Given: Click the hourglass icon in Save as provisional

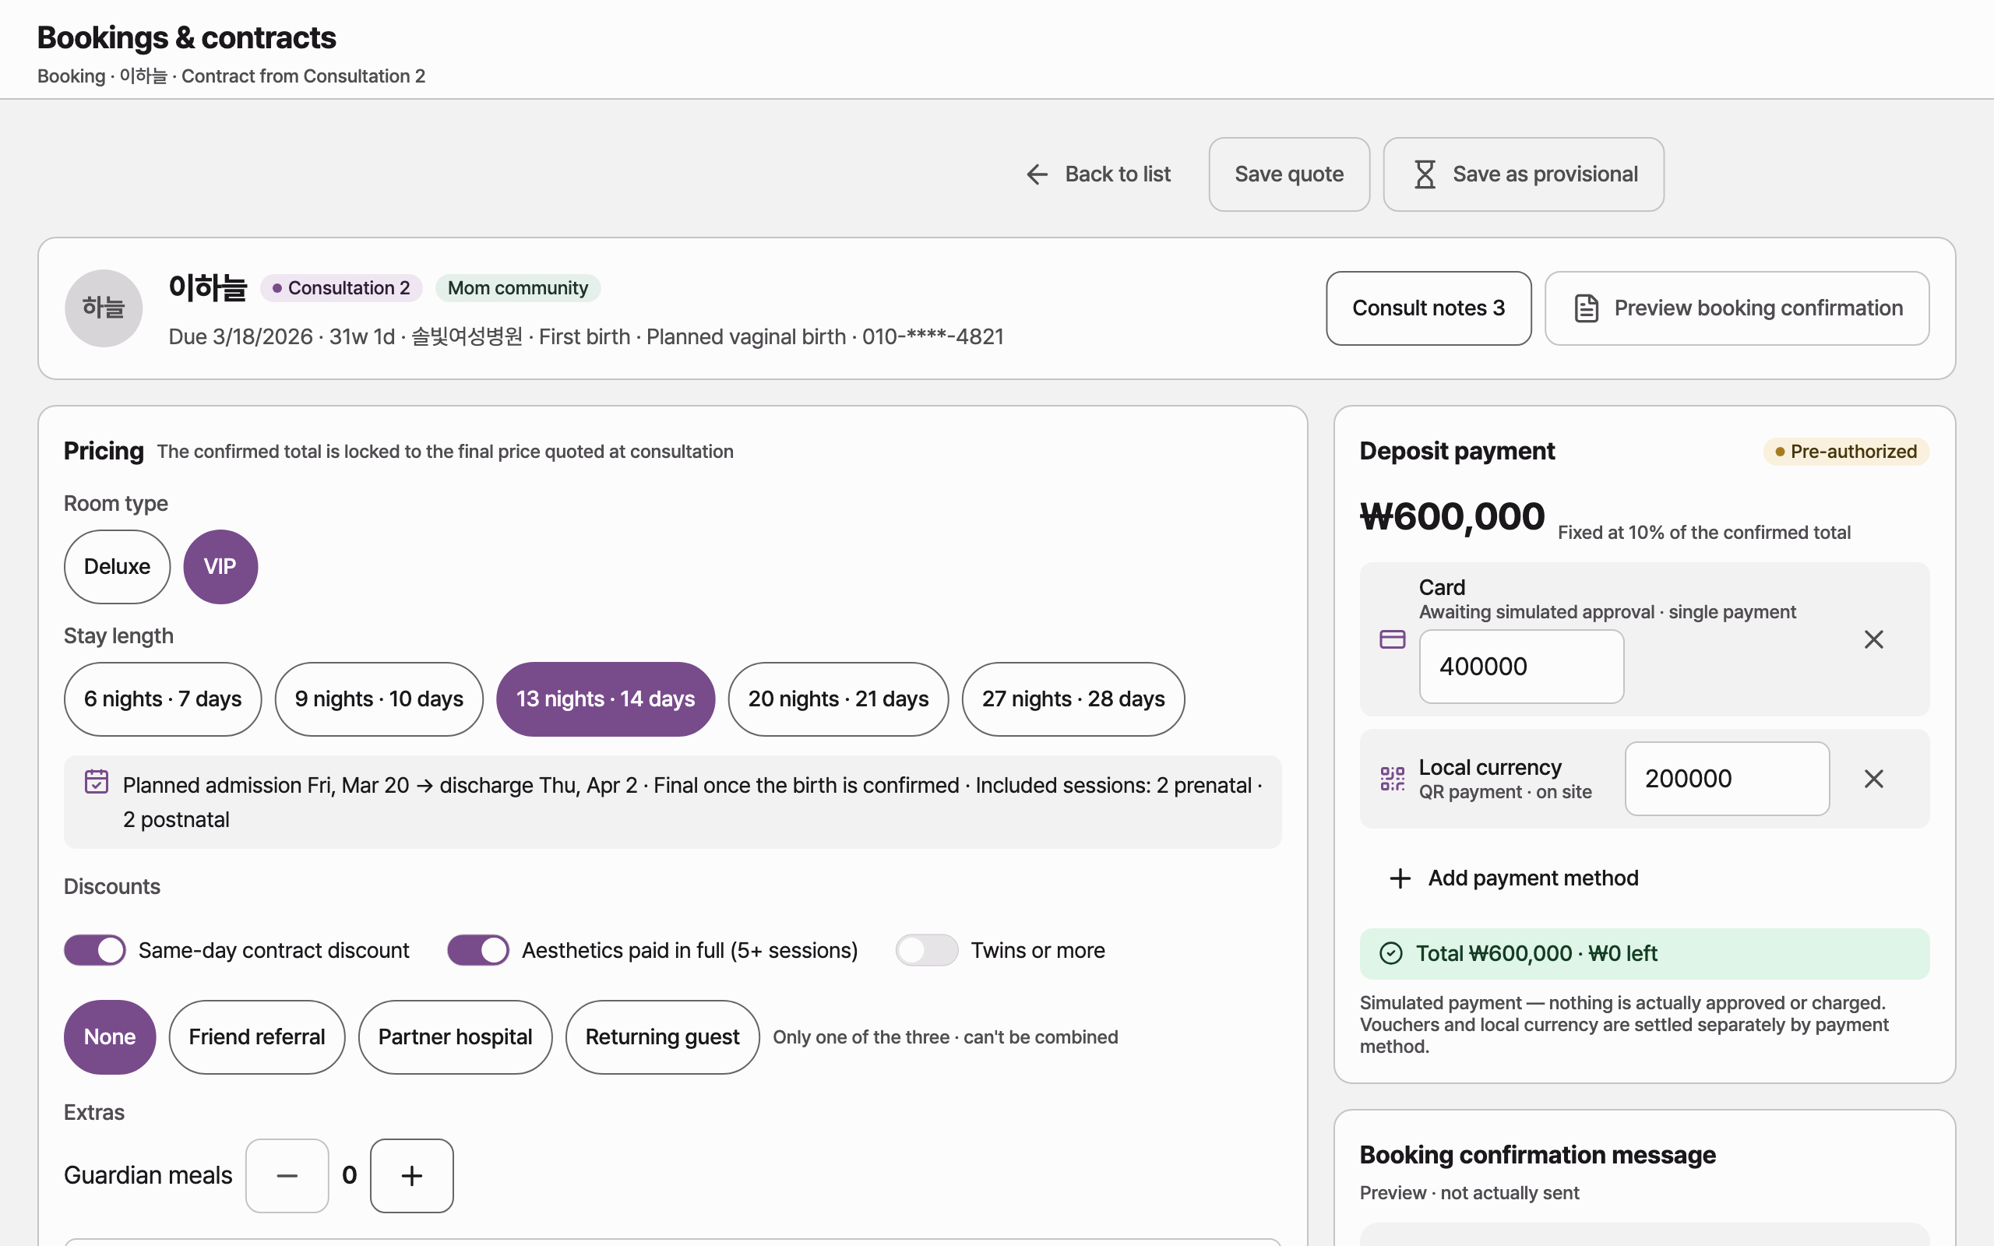Looking at the screenshot, I should coord(1425,174).
